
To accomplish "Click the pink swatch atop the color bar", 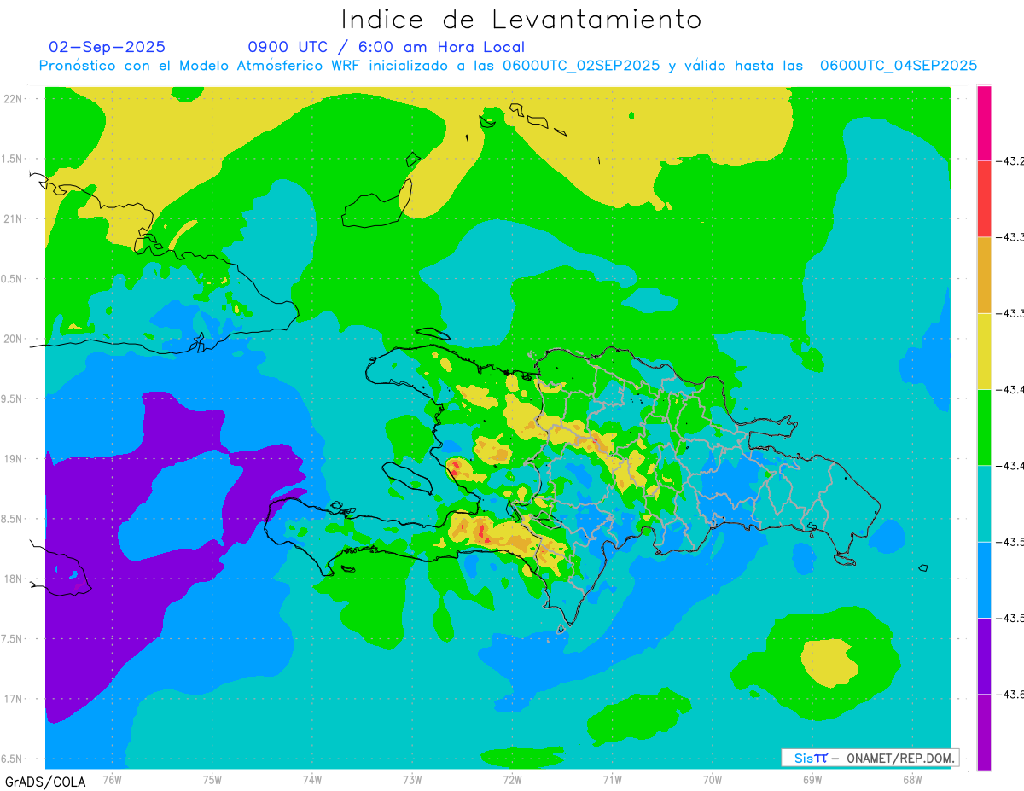I will [x=984, y=123].
